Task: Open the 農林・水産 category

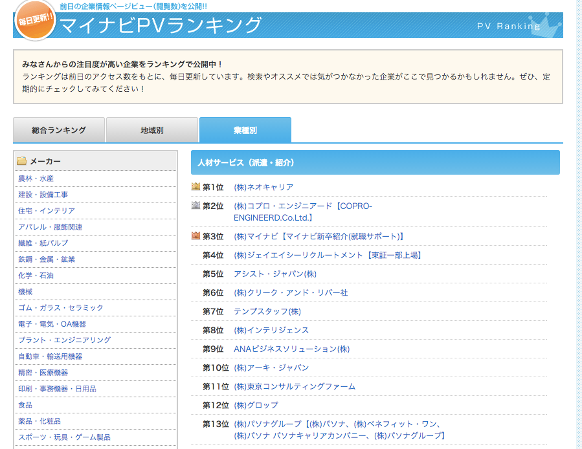Action: tap(36, 179)
